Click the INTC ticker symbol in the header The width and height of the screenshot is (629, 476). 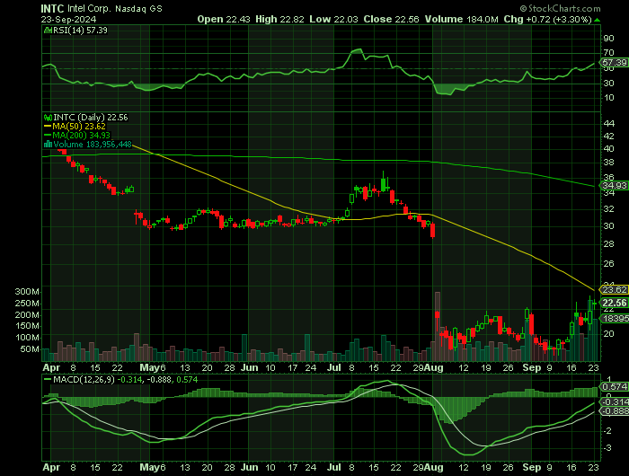tap(52, 8)
